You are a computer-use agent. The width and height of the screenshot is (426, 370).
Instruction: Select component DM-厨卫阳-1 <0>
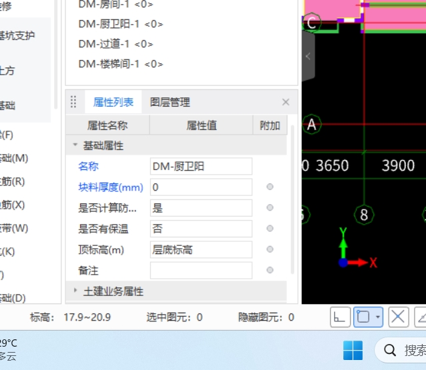(x=121, y=24)
